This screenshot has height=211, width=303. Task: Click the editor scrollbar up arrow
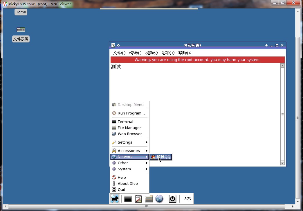click(x=282, y=66)
